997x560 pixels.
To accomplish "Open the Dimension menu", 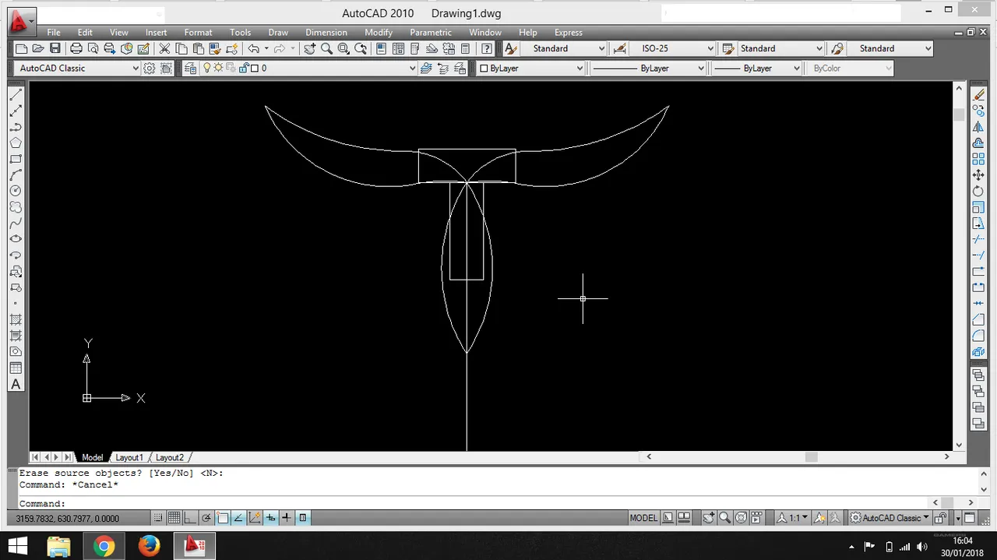I will pyautogui.click(x=326, y=33).
